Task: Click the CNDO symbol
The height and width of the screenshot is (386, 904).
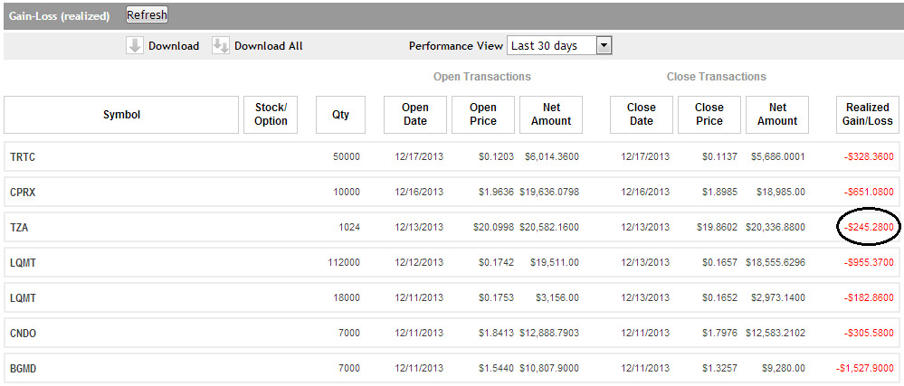Action: 24,334
